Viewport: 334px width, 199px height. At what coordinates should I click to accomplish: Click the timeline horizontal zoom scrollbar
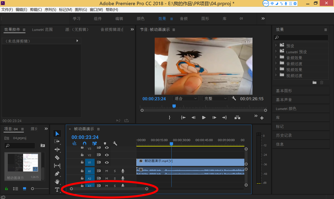click(109, 189)
